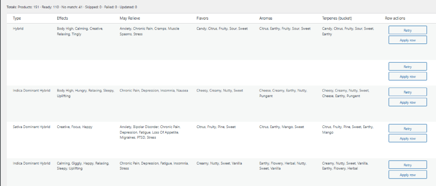Click the Type column header

pyautogui.click(x=17, y=18)
